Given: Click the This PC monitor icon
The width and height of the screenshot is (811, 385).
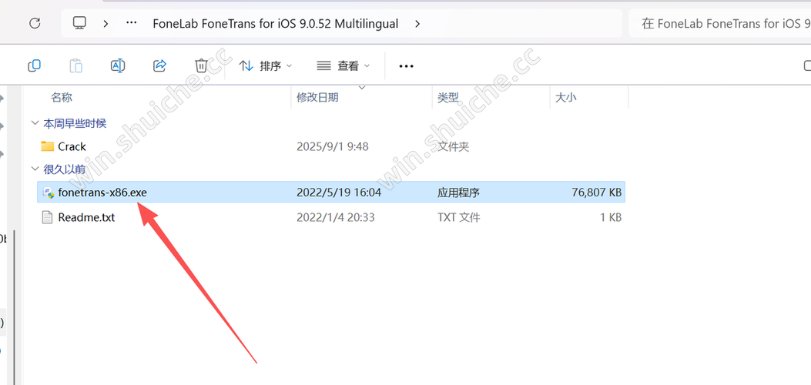Looking at the screenshot, I should (79, 23).
